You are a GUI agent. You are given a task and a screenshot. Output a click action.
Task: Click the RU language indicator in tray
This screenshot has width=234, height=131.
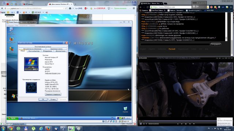click(x=209, y=128)
